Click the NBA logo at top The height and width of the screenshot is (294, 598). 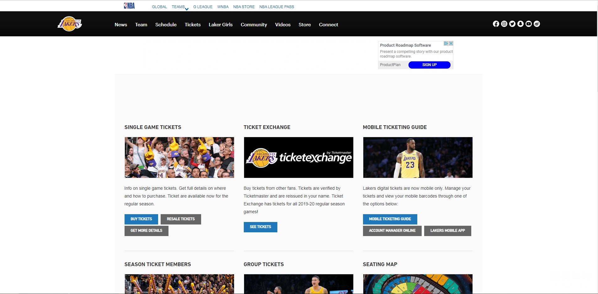[129, 6]
